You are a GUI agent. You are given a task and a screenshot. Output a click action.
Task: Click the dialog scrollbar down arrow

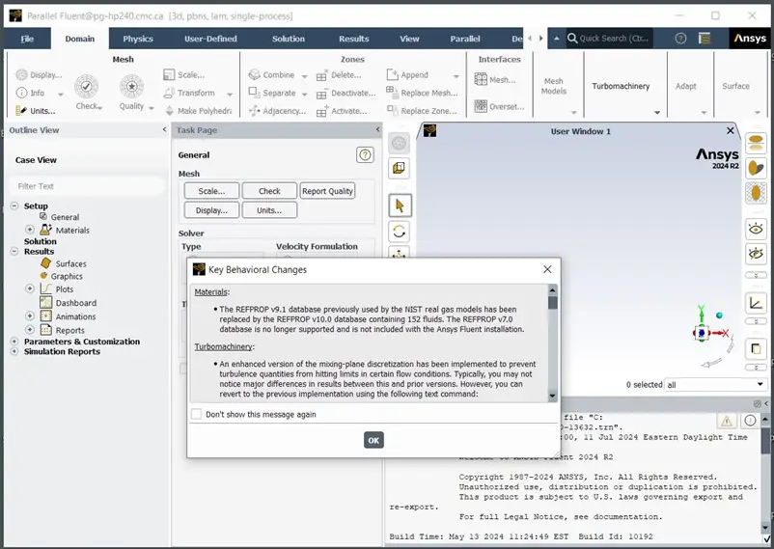(x=552, y=396)
